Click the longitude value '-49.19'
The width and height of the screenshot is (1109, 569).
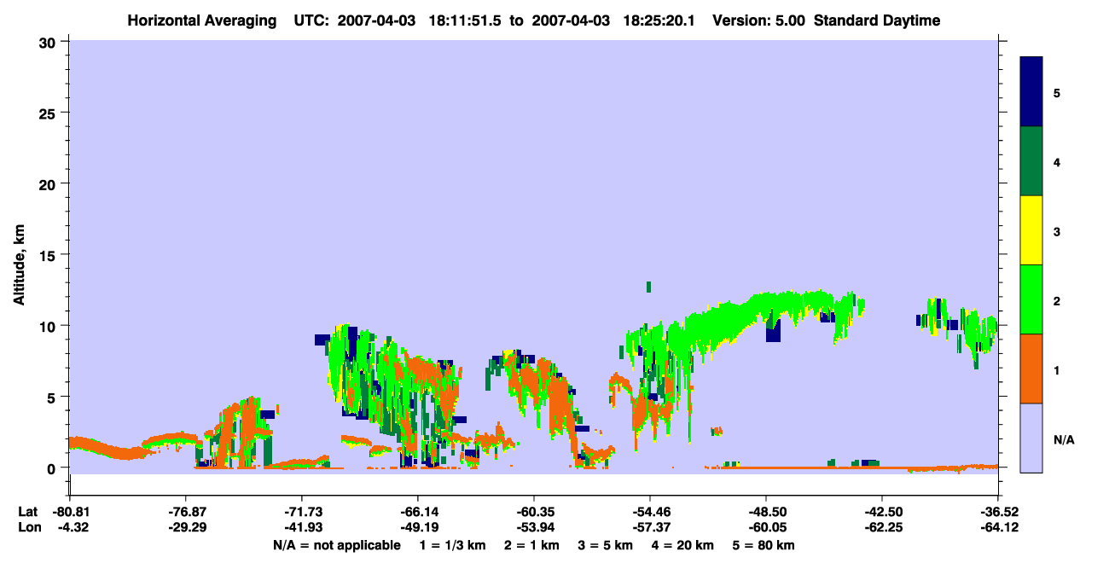(x=417, y=526)
